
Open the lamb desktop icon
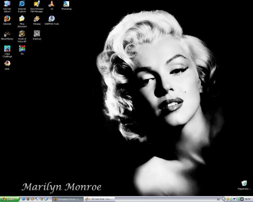tap(7, 63)
